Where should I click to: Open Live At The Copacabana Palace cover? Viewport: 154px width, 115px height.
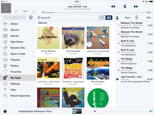48,68
